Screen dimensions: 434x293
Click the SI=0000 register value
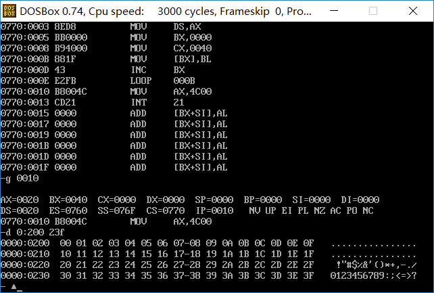point(312,200)
